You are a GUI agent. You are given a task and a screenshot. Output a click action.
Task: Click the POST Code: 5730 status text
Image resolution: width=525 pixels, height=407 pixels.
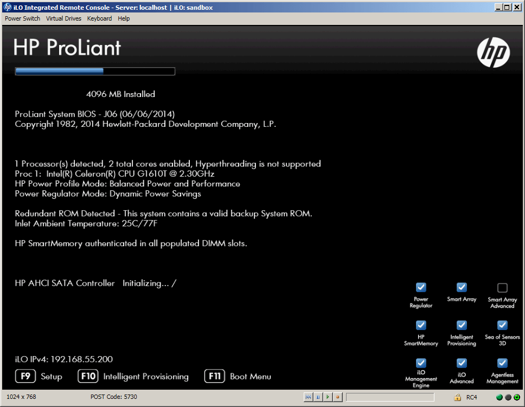tap(114, 397)
